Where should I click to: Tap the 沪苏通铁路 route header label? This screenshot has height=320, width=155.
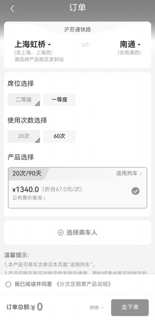pyautogui.click(x=77, y=30)
